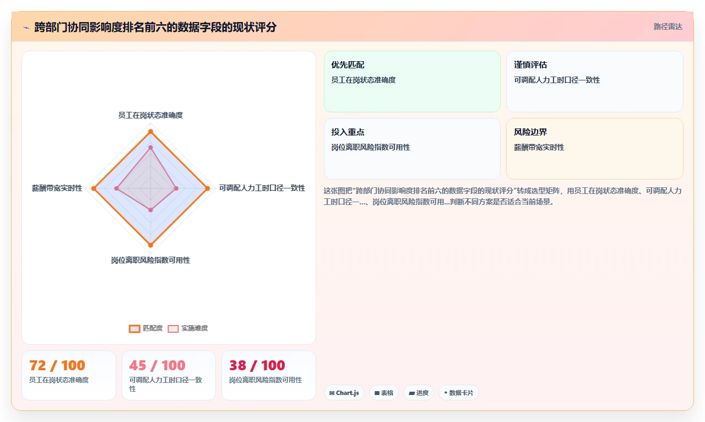Open the 投入重点 card

point(412,149)
